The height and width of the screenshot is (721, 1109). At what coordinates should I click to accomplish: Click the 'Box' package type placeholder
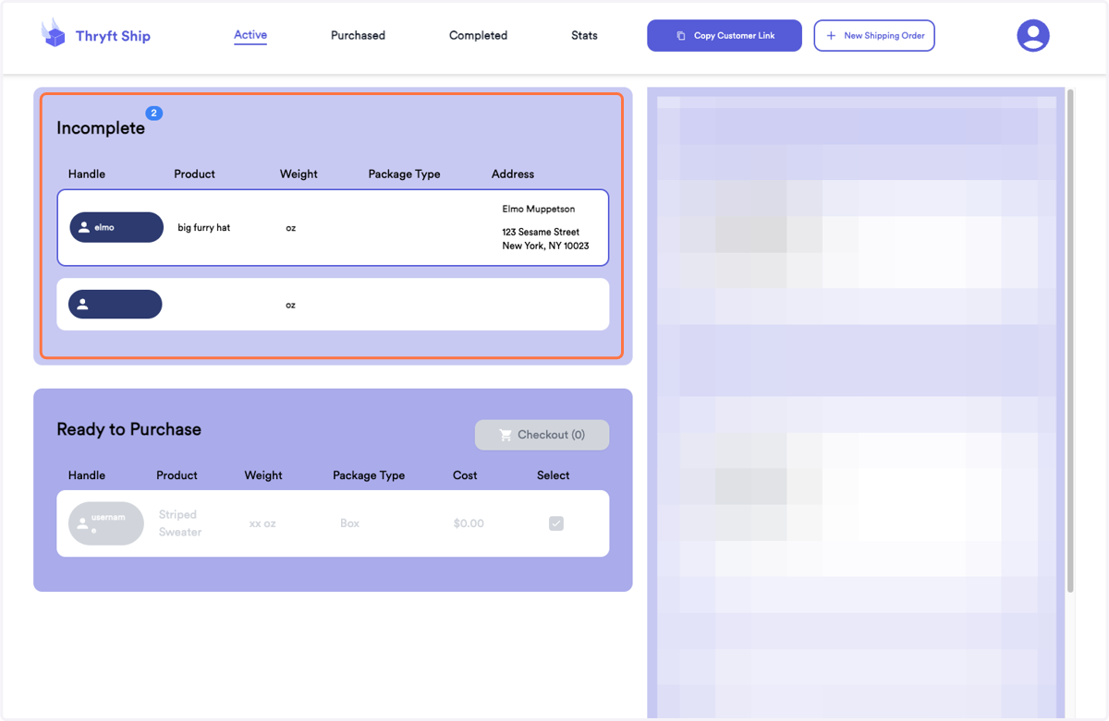click(x=349, y=523)
